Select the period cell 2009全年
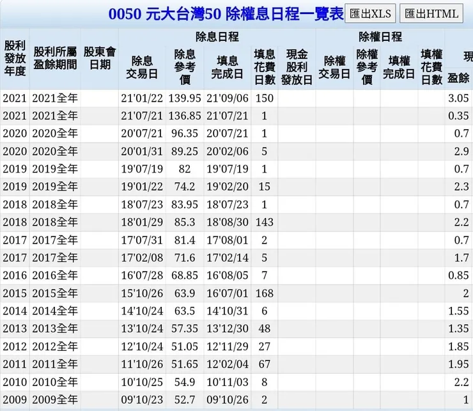 click(x=55, y=399)
